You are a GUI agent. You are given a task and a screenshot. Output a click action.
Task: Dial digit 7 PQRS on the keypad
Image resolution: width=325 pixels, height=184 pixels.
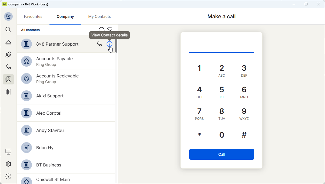click(199, 114)
